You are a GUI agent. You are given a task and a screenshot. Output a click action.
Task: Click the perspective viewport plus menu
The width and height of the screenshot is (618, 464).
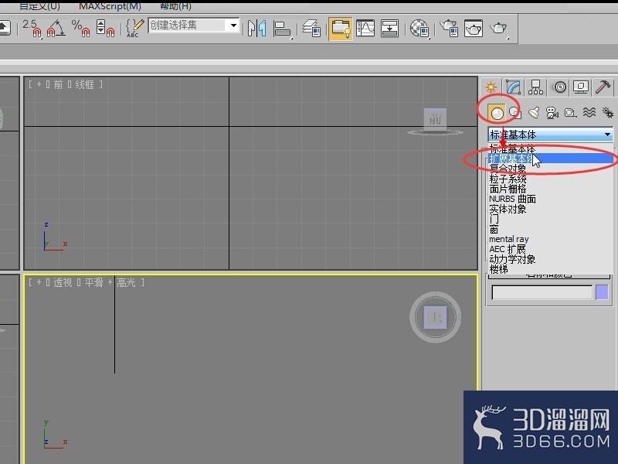(39, 282)
